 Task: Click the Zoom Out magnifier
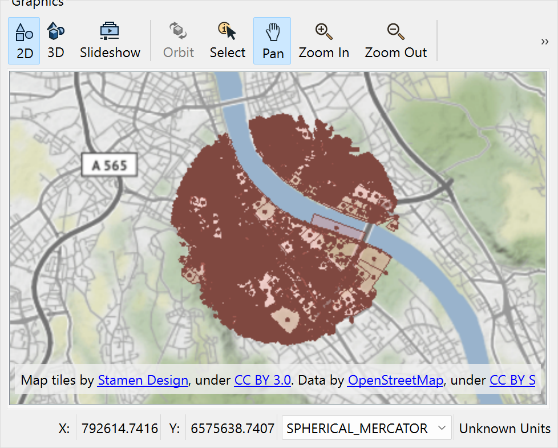(395, 41)
